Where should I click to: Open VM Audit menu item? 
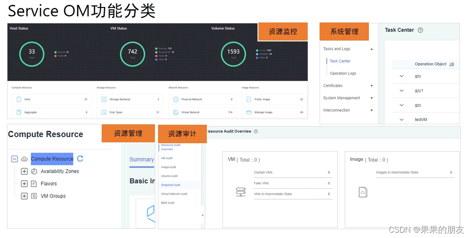click(x=167, y=158)
